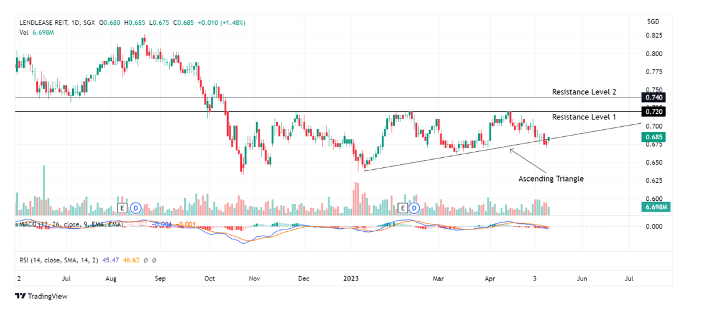Click the Oct label on time axis
Screen dimensions: 707x309
pyautogui.click(x=210, y=279)
